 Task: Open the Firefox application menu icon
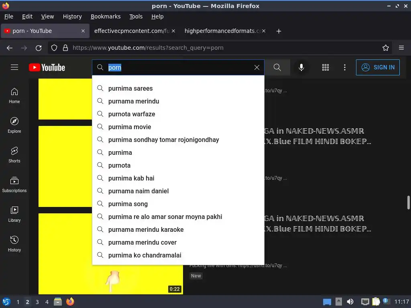(401, 48)
